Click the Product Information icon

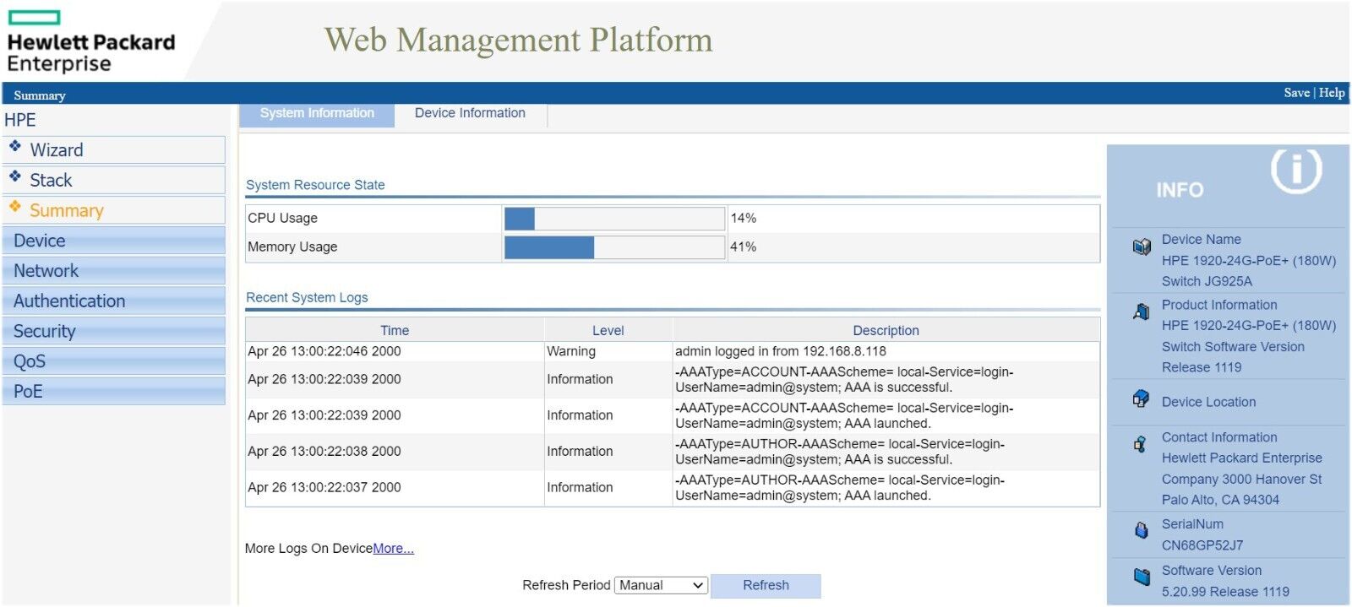[1142, 312]
